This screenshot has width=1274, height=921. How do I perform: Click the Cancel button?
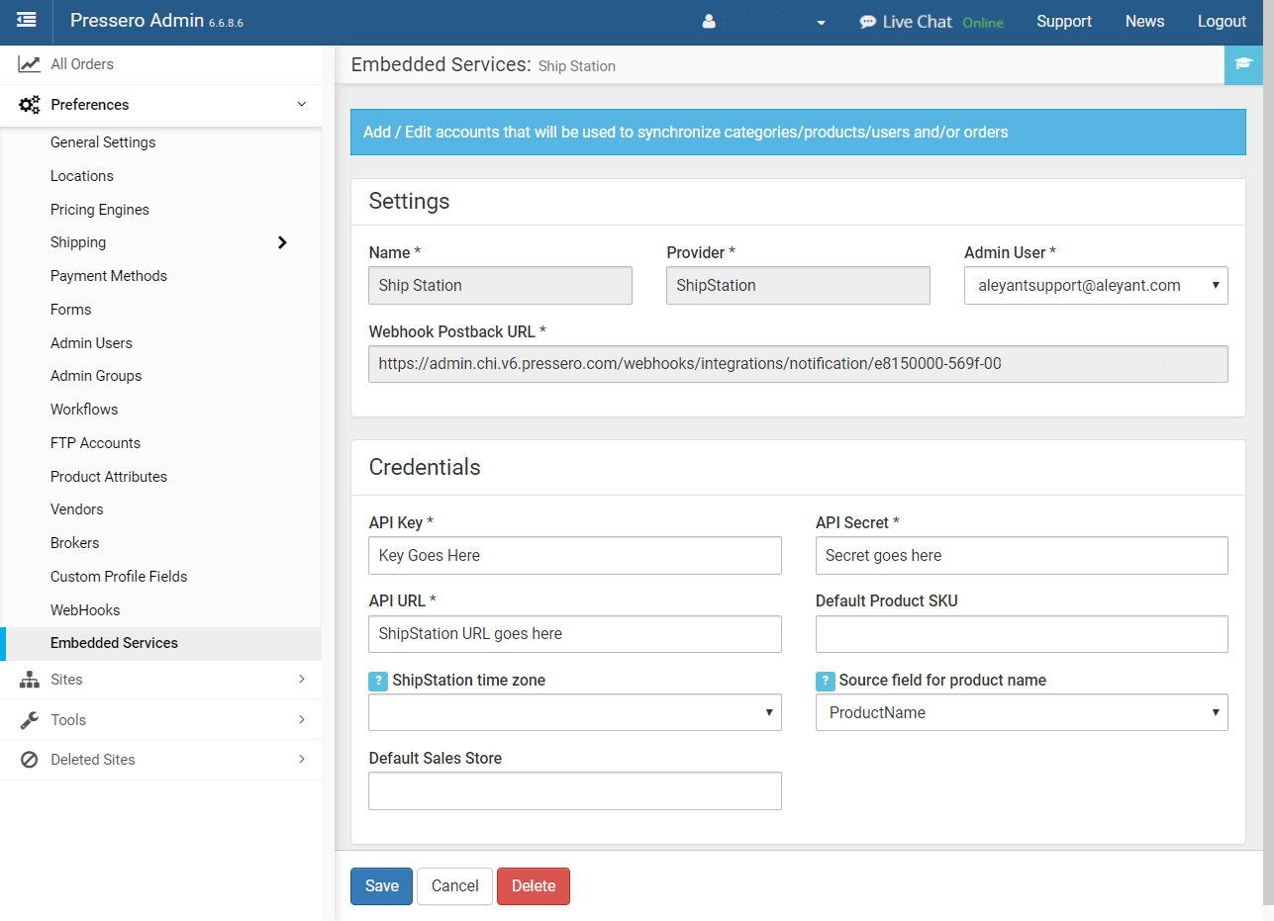454,886
